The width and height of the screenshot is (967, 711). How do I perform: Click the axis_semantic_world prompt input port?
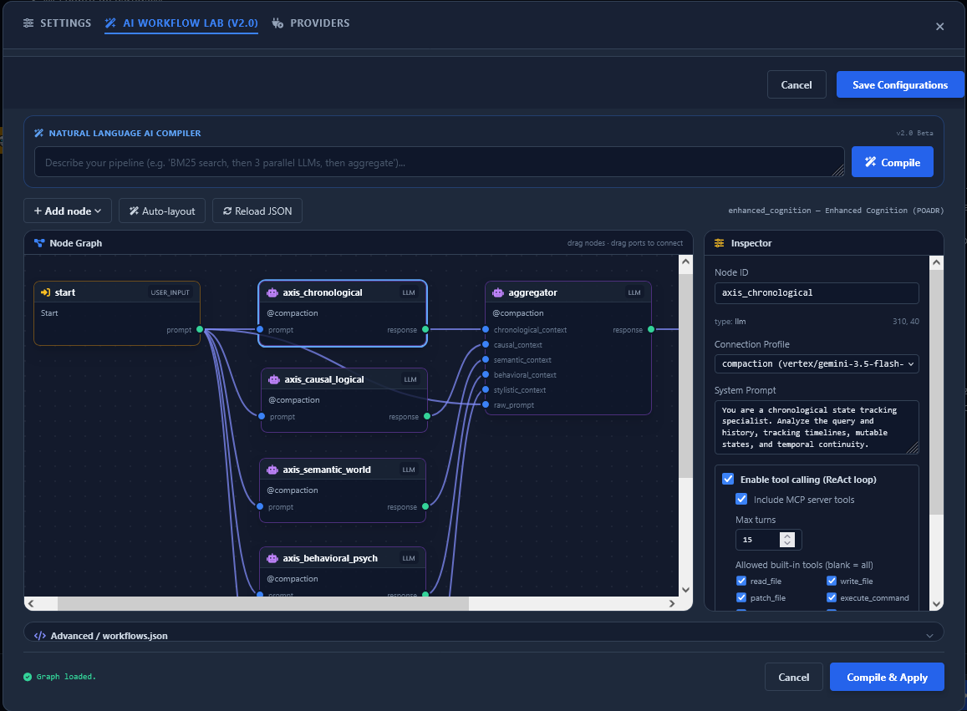coord(260,506)
